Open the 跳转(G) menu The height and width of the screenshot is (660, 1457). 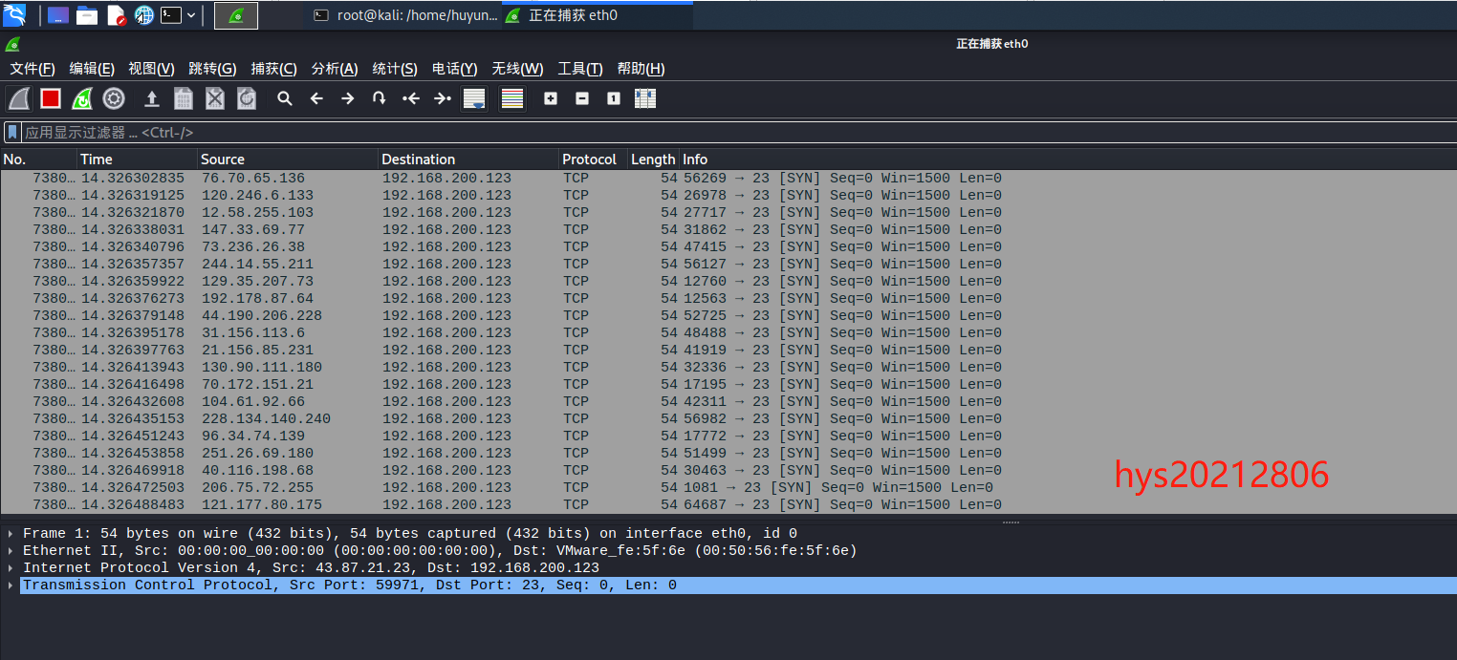point(212,69)
